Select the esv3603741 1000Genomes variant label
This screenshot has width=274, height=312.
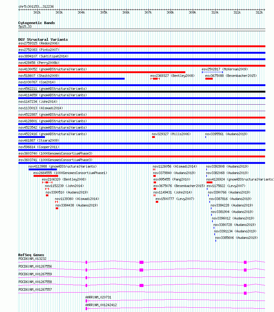pyautogui.click(x=55, y=160)
